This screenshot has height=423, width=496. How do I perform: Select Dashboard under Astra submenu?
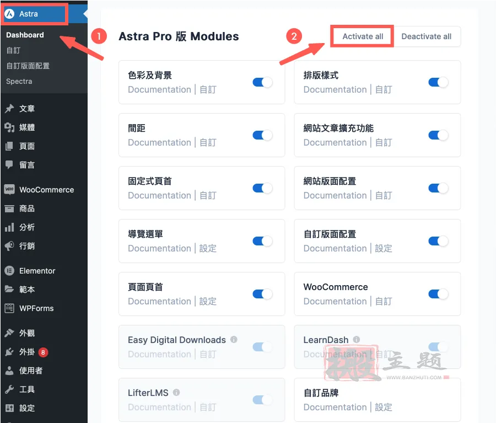pyautogui.click(x=25, y=35)
